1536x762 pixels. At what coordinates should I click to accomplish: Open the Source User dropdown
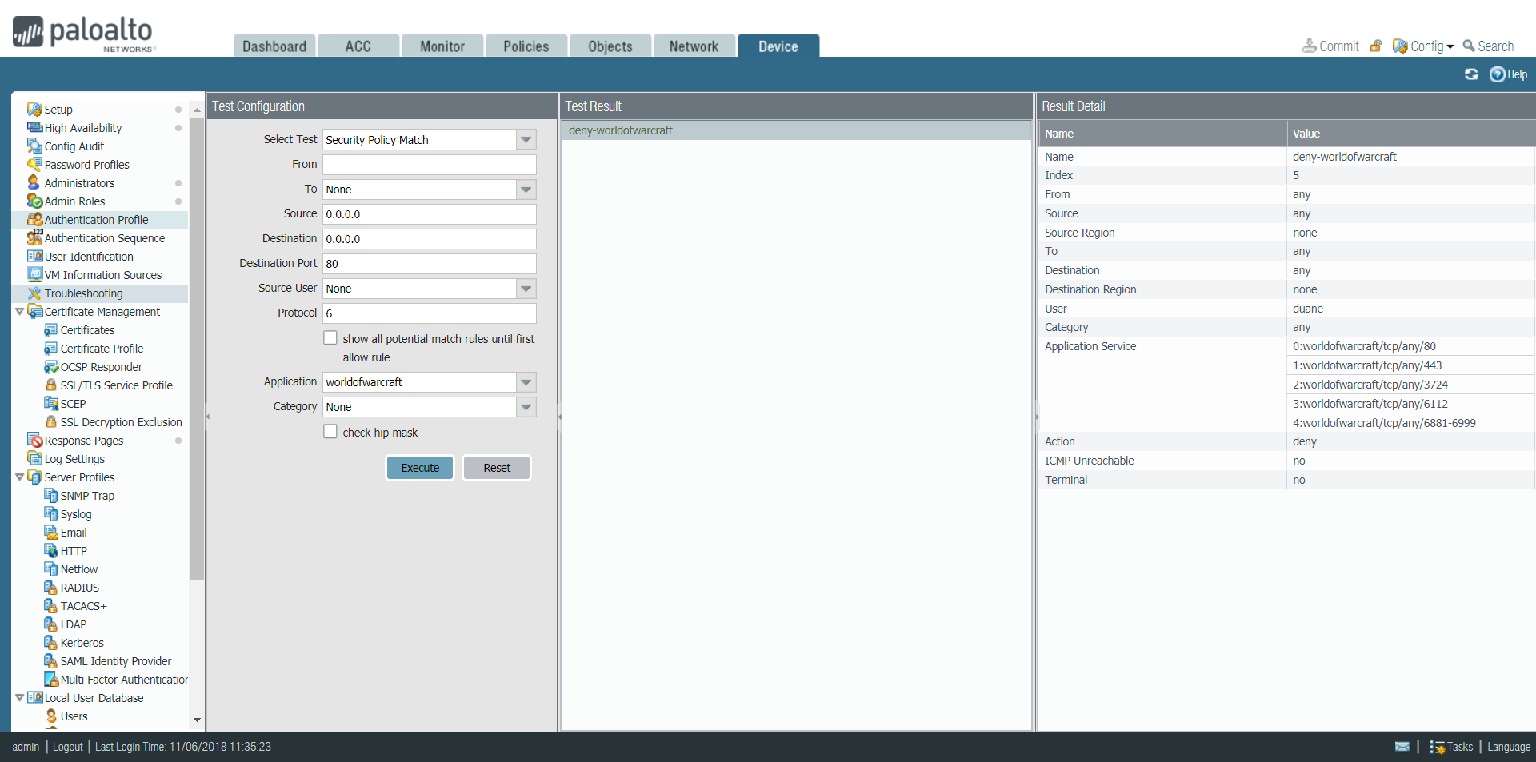[x=526, y=289]
